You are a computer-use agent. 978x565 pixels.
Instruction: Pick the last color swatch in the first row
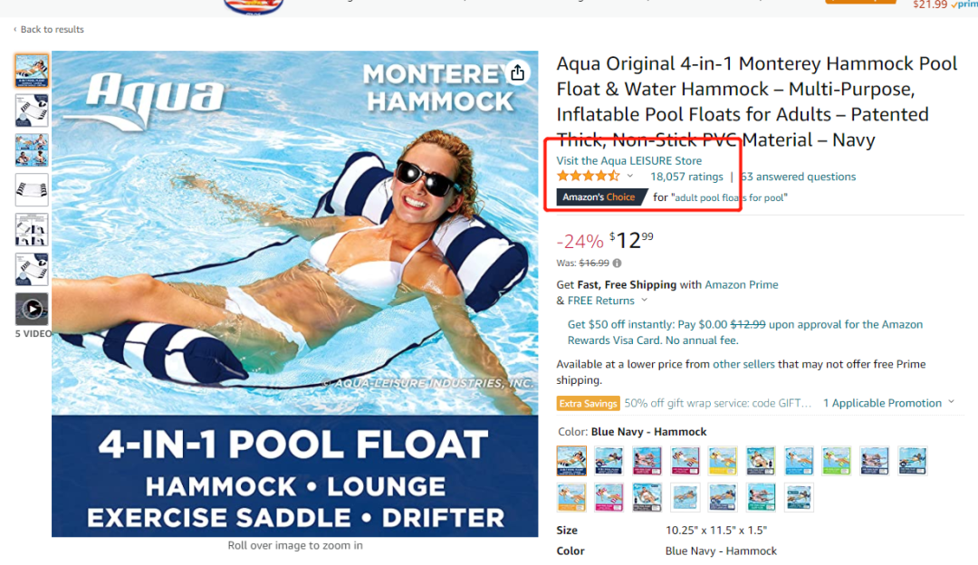point(913,461)
